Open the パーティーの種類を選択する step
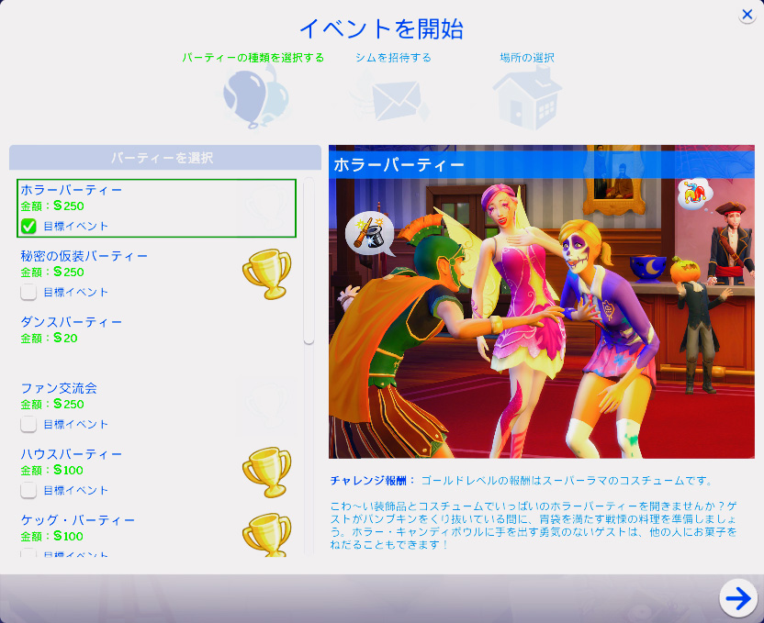This screenshot has height=623, width=764. [x=253, y=57]
